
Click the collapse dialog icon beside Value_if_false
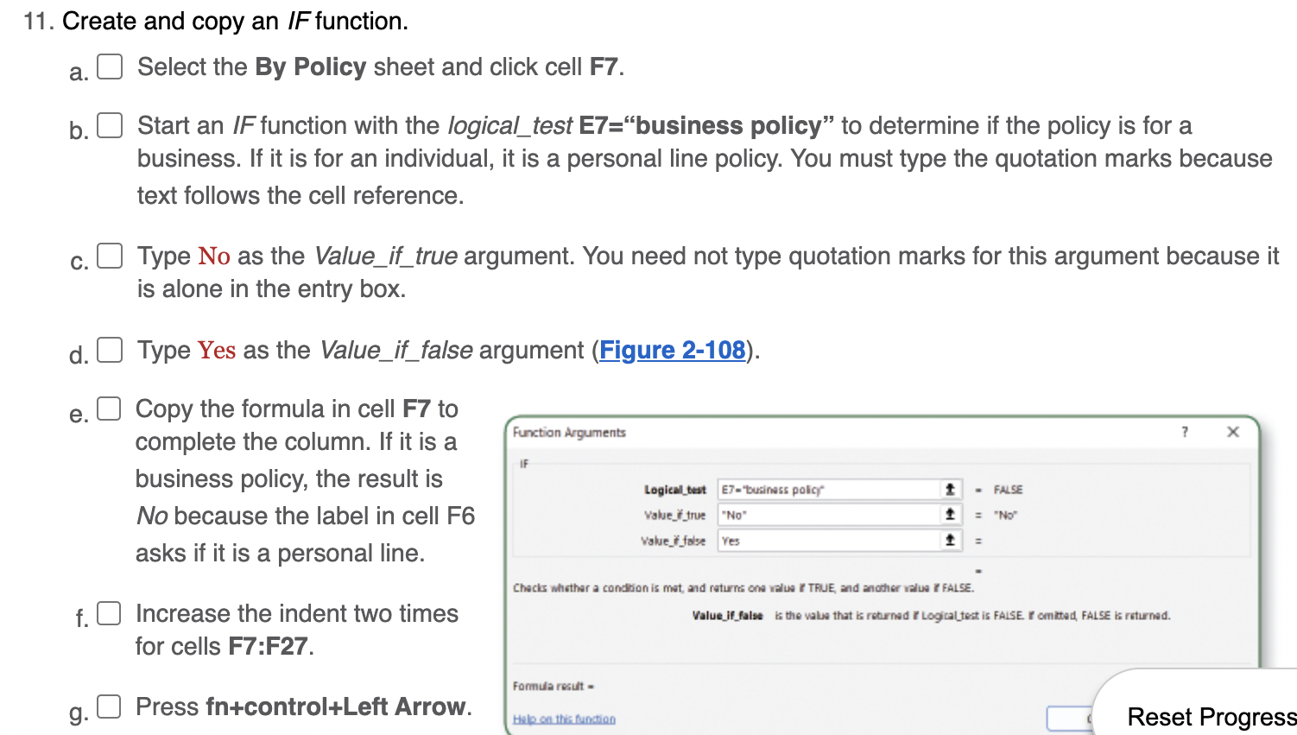949,541
